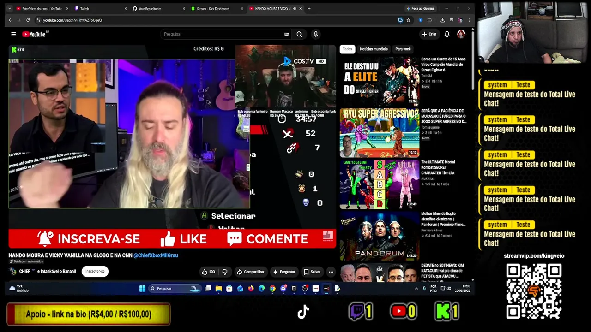This screenshot has width=591, height=332.
Task: Open the YouTube account avatar menu
Action: coord(461,34)
